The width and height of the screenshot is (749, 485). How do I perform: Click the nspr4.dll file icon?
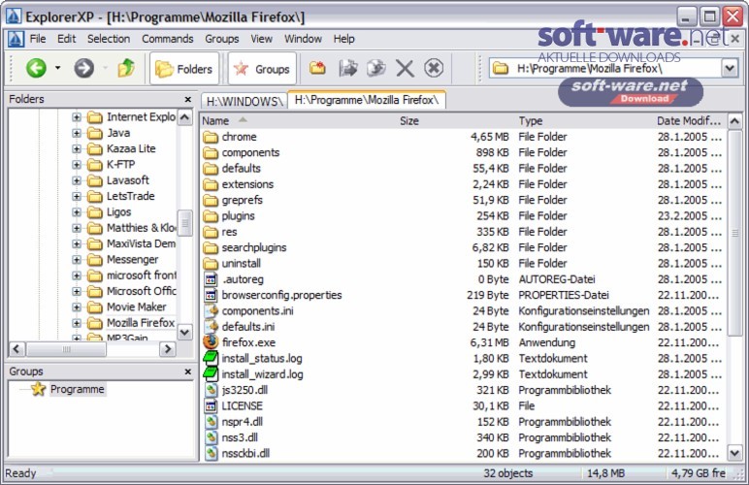[211, 422]
